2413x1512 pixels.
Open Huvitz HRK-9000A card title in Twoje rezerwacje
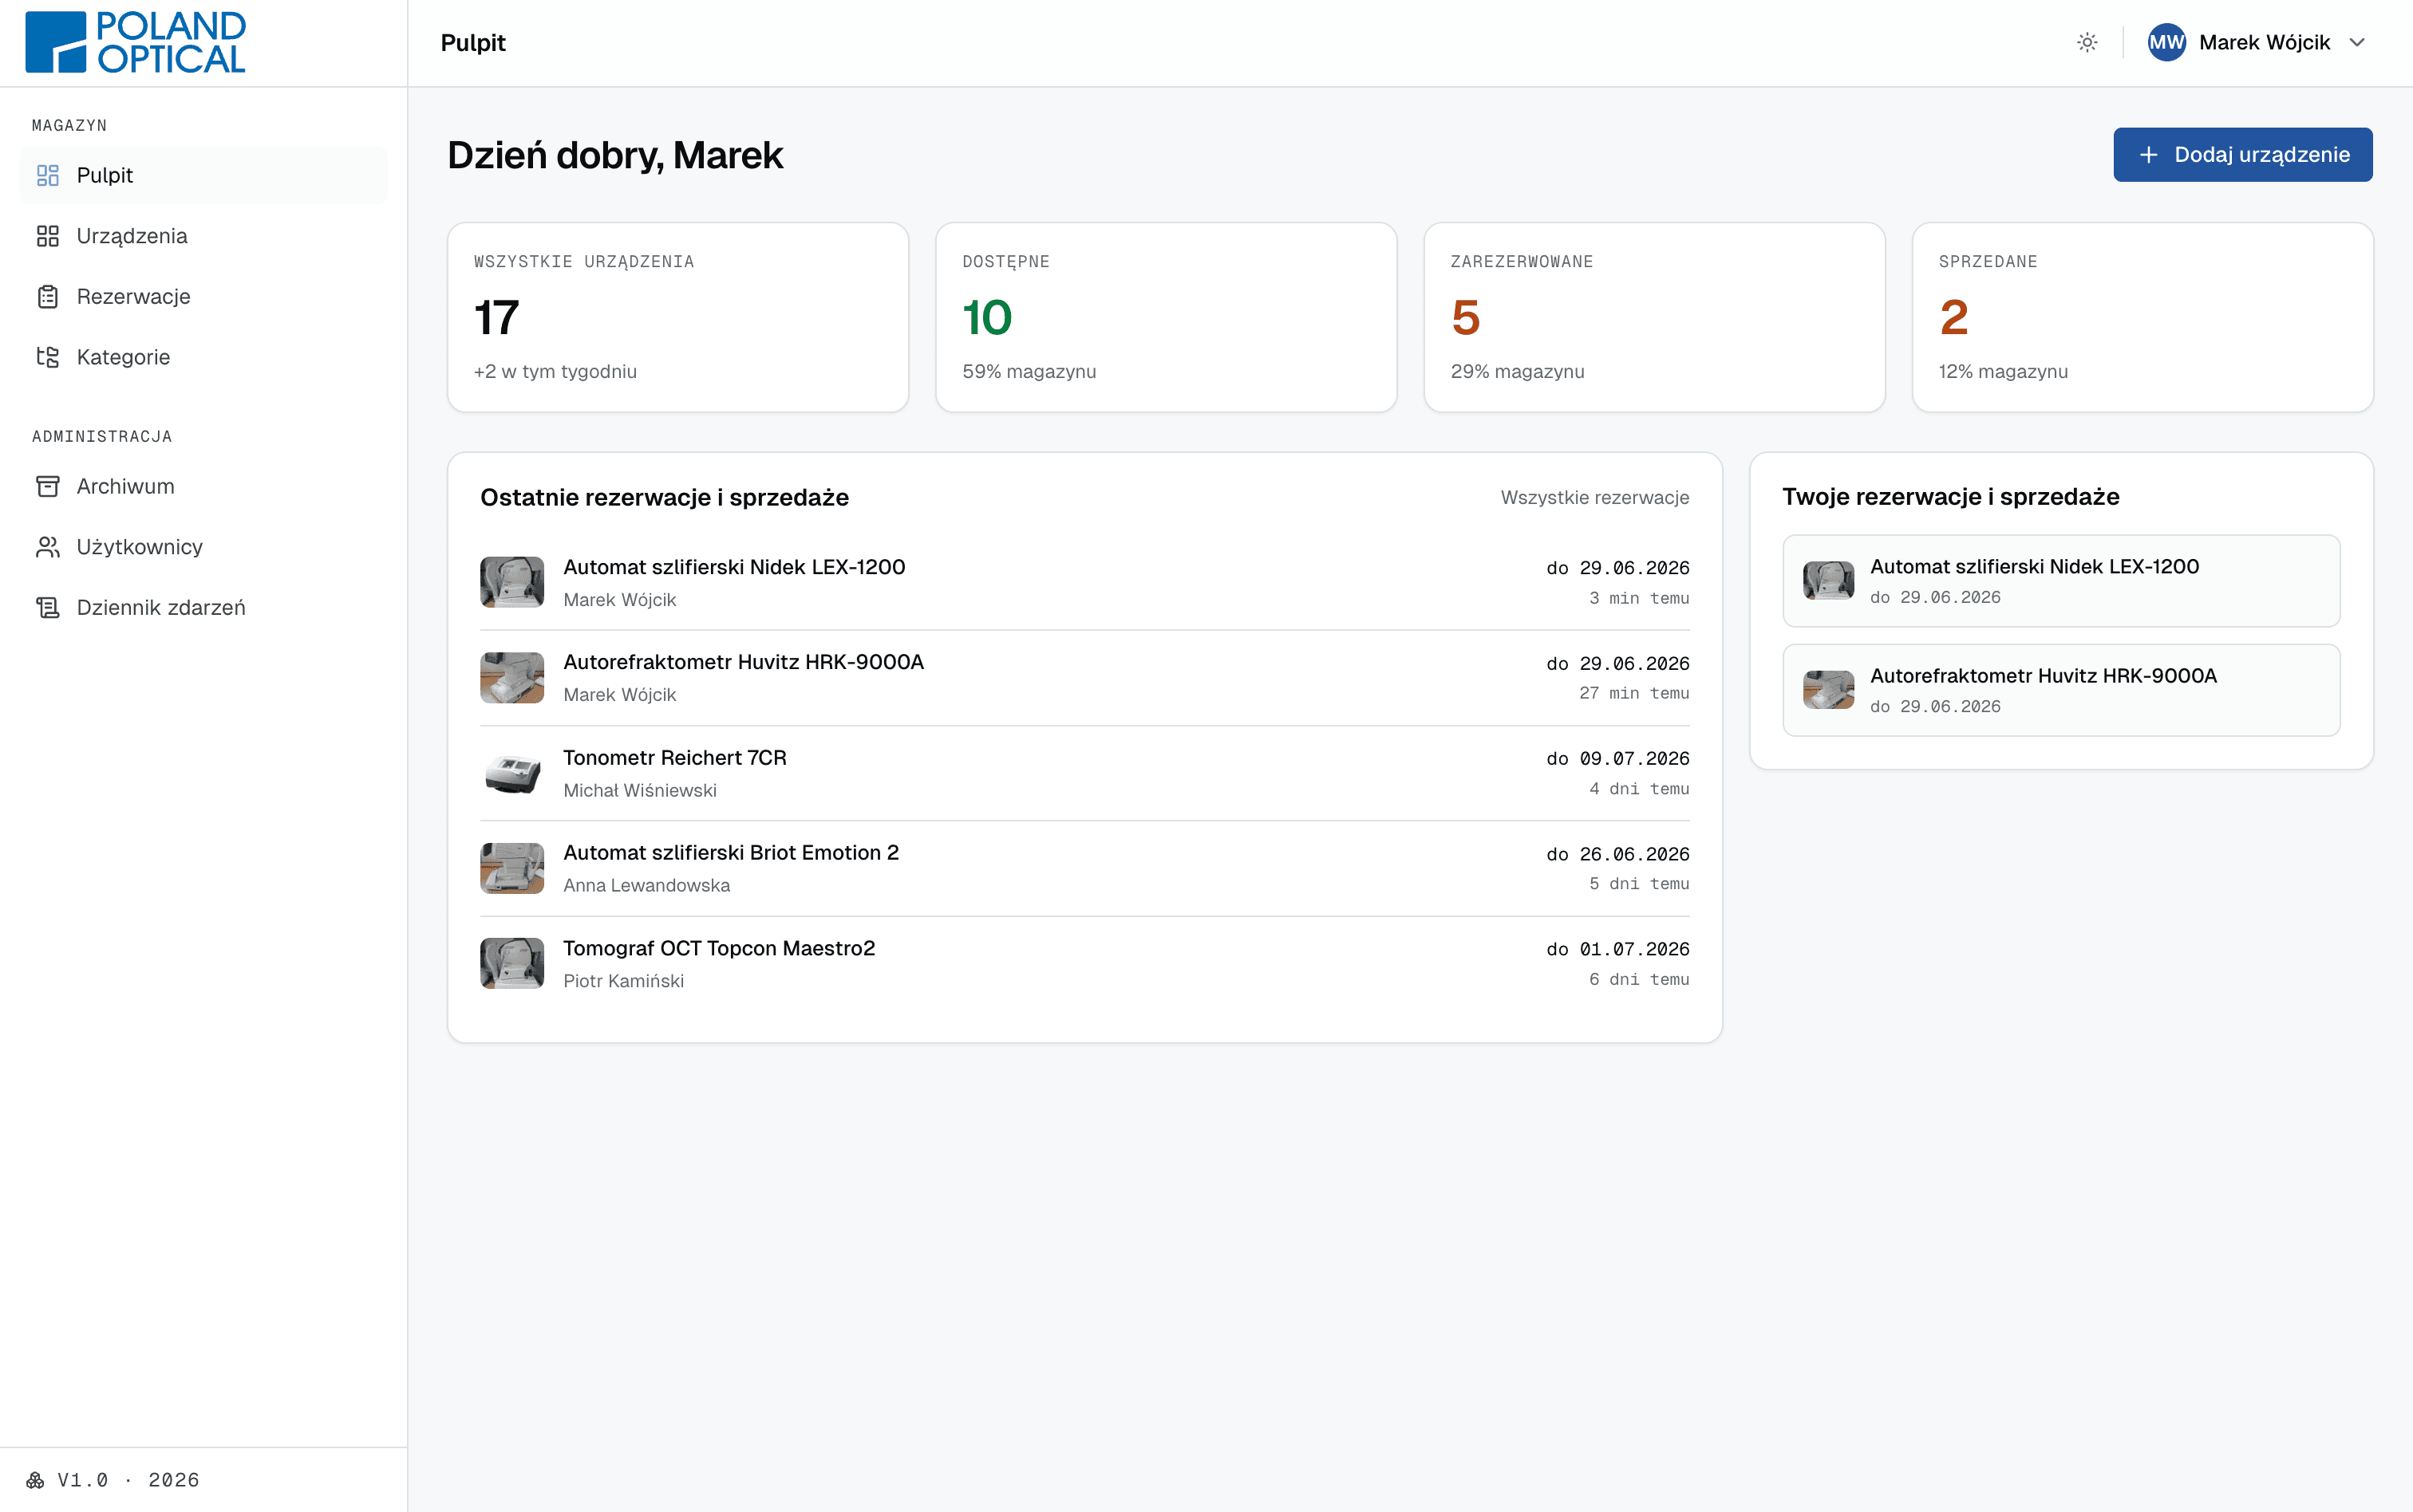pos(2043,676)
